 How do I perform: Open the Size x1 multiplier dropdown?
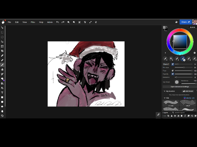click(166, 64)
